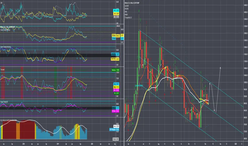The image size is (248, 146).
Task: Click the BA_Historical Volatility Percentile pane title
Action: click(9, 120)
